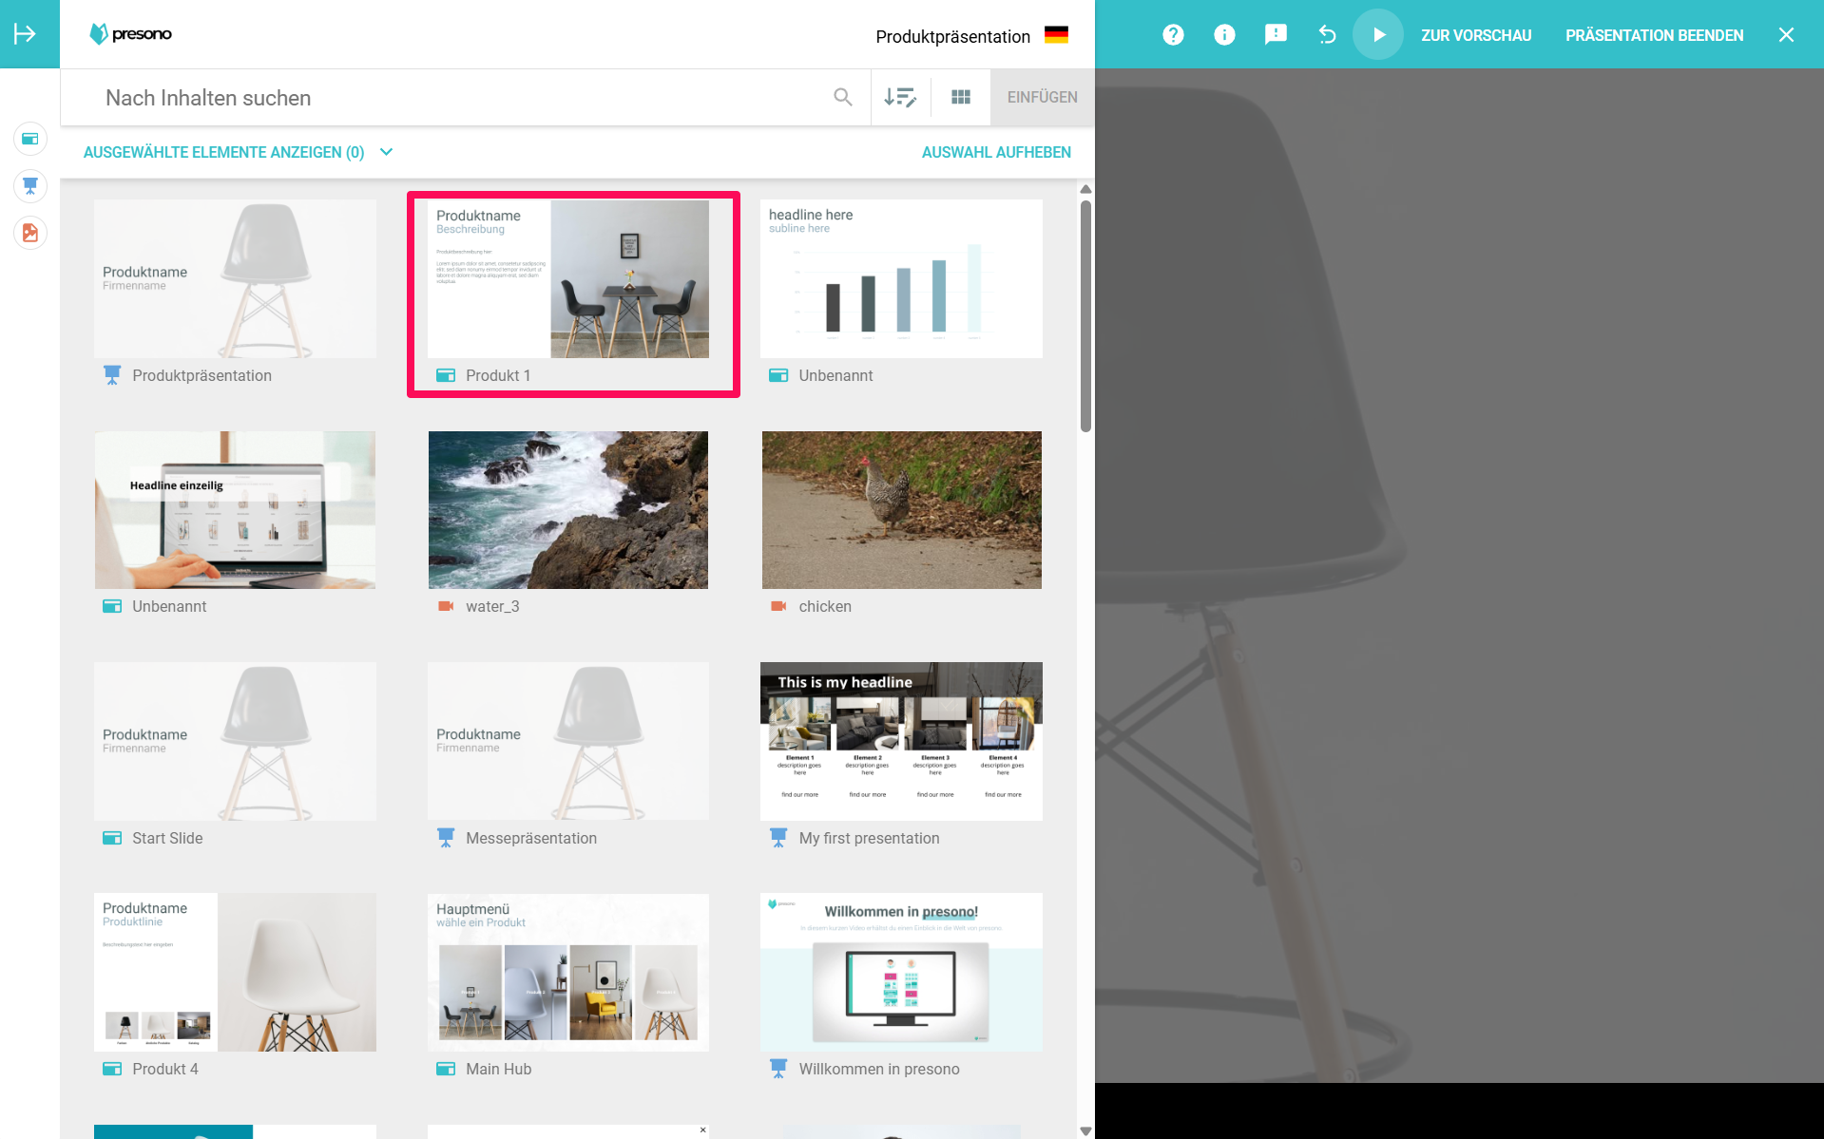Select the 'Produkt 1' slide thumbnail
Image resolution: width=1824 pixels, height=1139 pixels.
click(x=568, y=279)
